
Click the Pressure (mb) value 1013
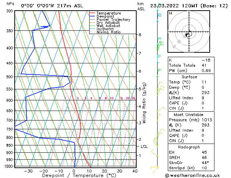click(x=207, y=120)
